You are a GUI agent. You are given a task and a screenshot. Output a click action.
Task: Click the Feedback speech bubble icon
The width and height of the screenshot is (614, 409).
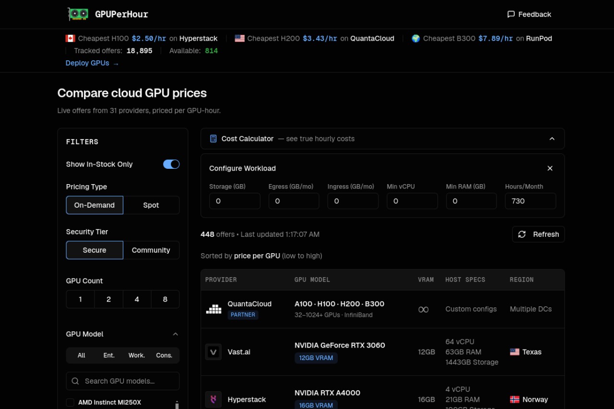[x=511, y=14]
